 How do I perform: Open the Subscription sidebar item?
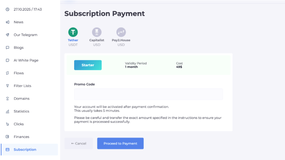pos(25,149)
